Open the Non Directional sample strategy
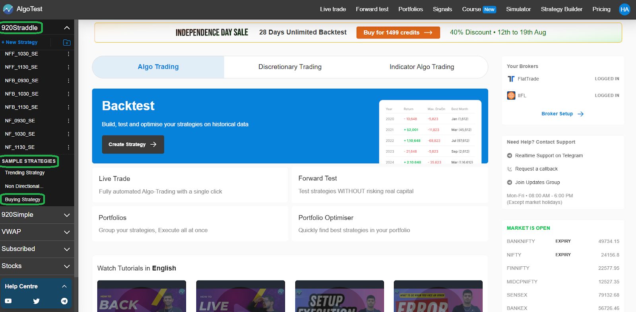 pyautogui.click(x=24, y=186)
